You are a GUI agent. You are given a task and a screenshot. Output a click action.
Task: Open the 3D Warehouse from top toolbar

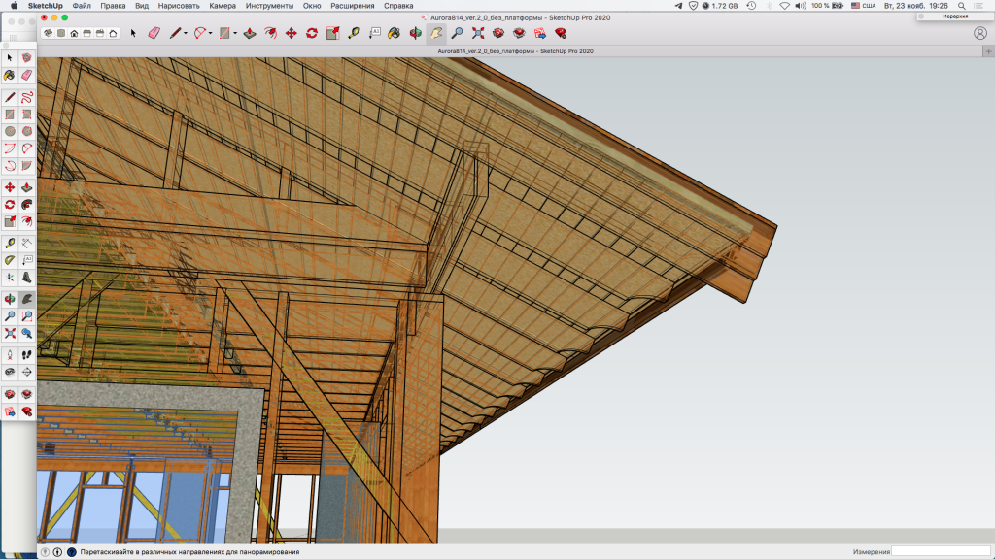pyautogui.click(x=498, y=33)
